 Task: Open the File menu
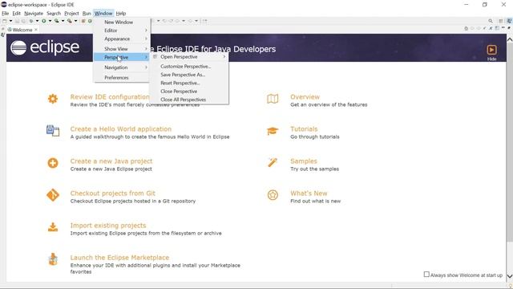[x=6, y=14]
